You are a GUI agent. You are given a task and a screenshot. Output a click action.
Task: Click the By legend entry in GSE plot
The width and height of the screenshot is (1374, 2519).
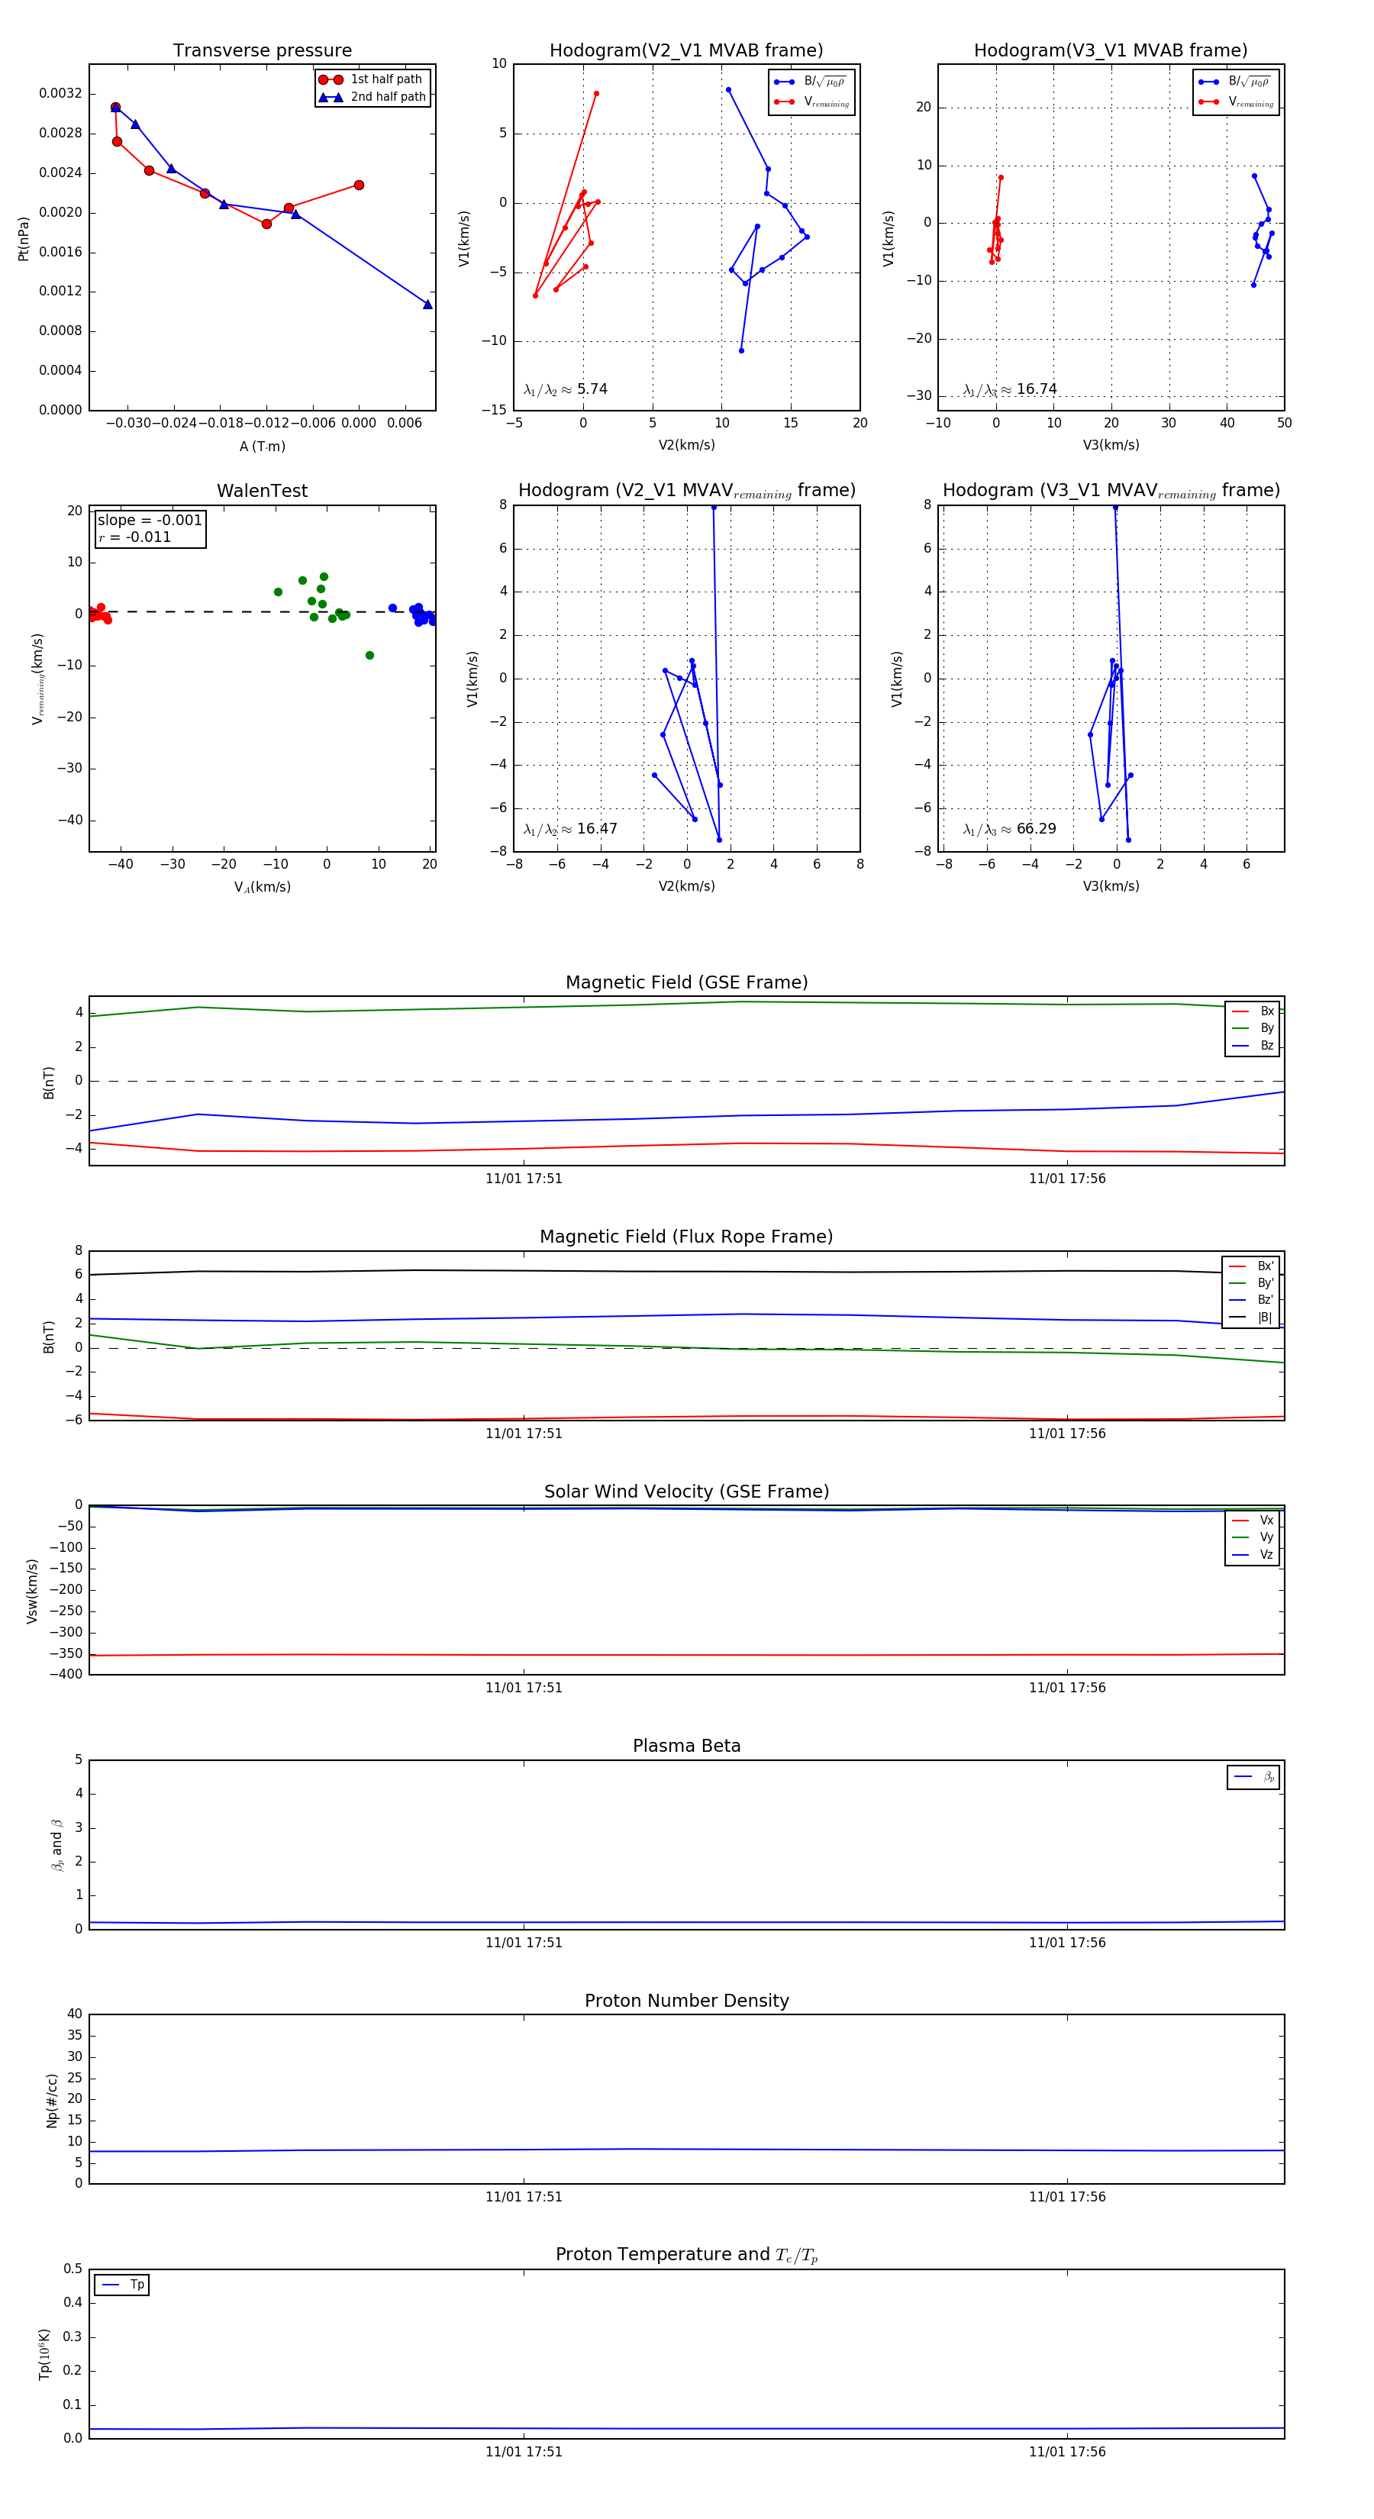click(x=1253, y=1029)
